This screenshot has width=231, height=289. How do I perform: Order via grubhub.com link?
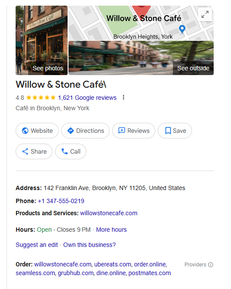tap(76, 273)
